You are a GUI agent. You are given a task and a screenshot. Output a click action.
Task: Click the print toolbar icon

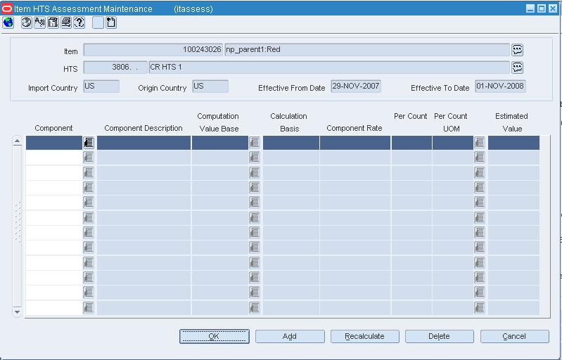pos(66,22)
